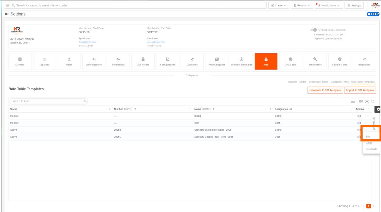Open the Permissions key tile
This screenshot has width=381, height=212.
click(x=118, y=61)
